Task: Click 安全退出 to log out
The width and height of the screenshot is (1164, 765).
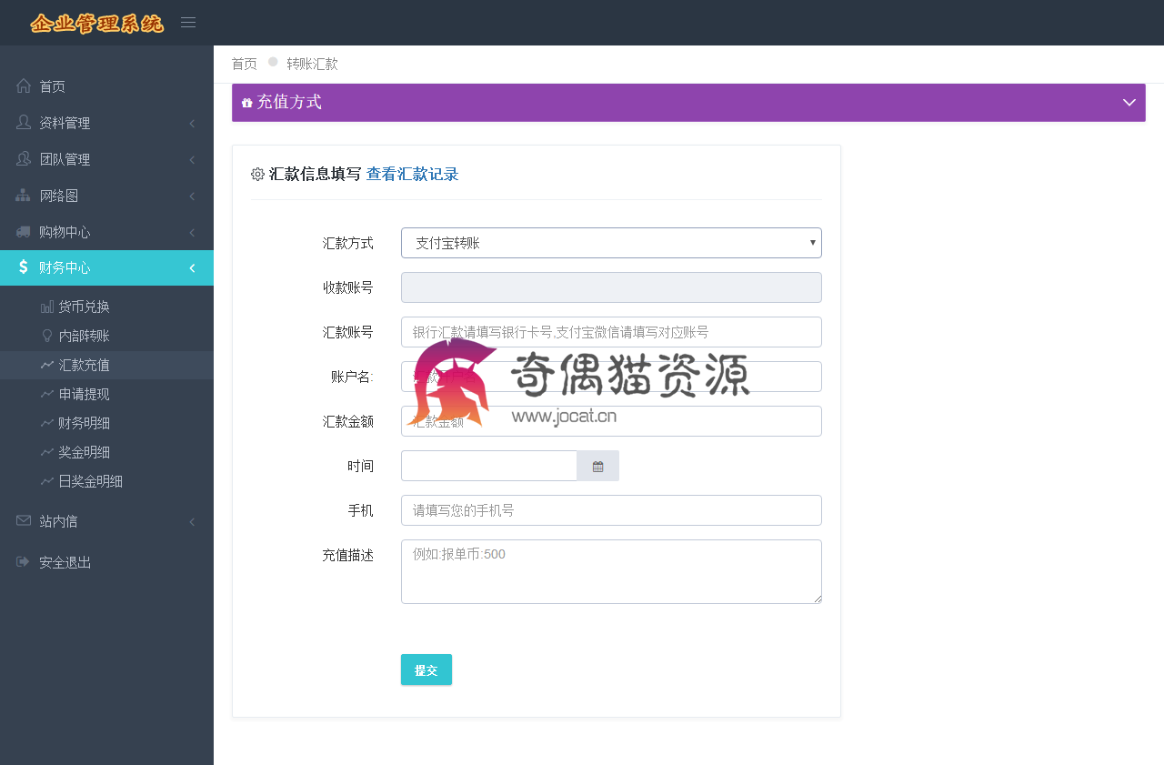Action: [x=106, y=562]
